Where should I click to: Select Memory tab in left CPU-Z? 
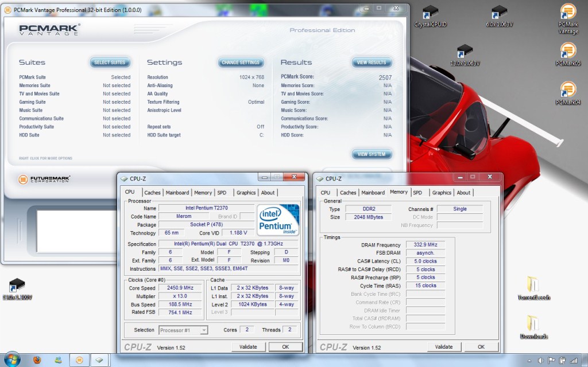click(x=203, y=193)
